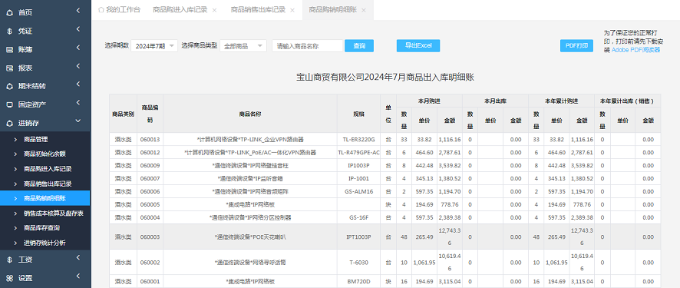This screenshot has height=288, width=680.
Task: Click the IP监听音箱 product name
Action: pos(250,179)
